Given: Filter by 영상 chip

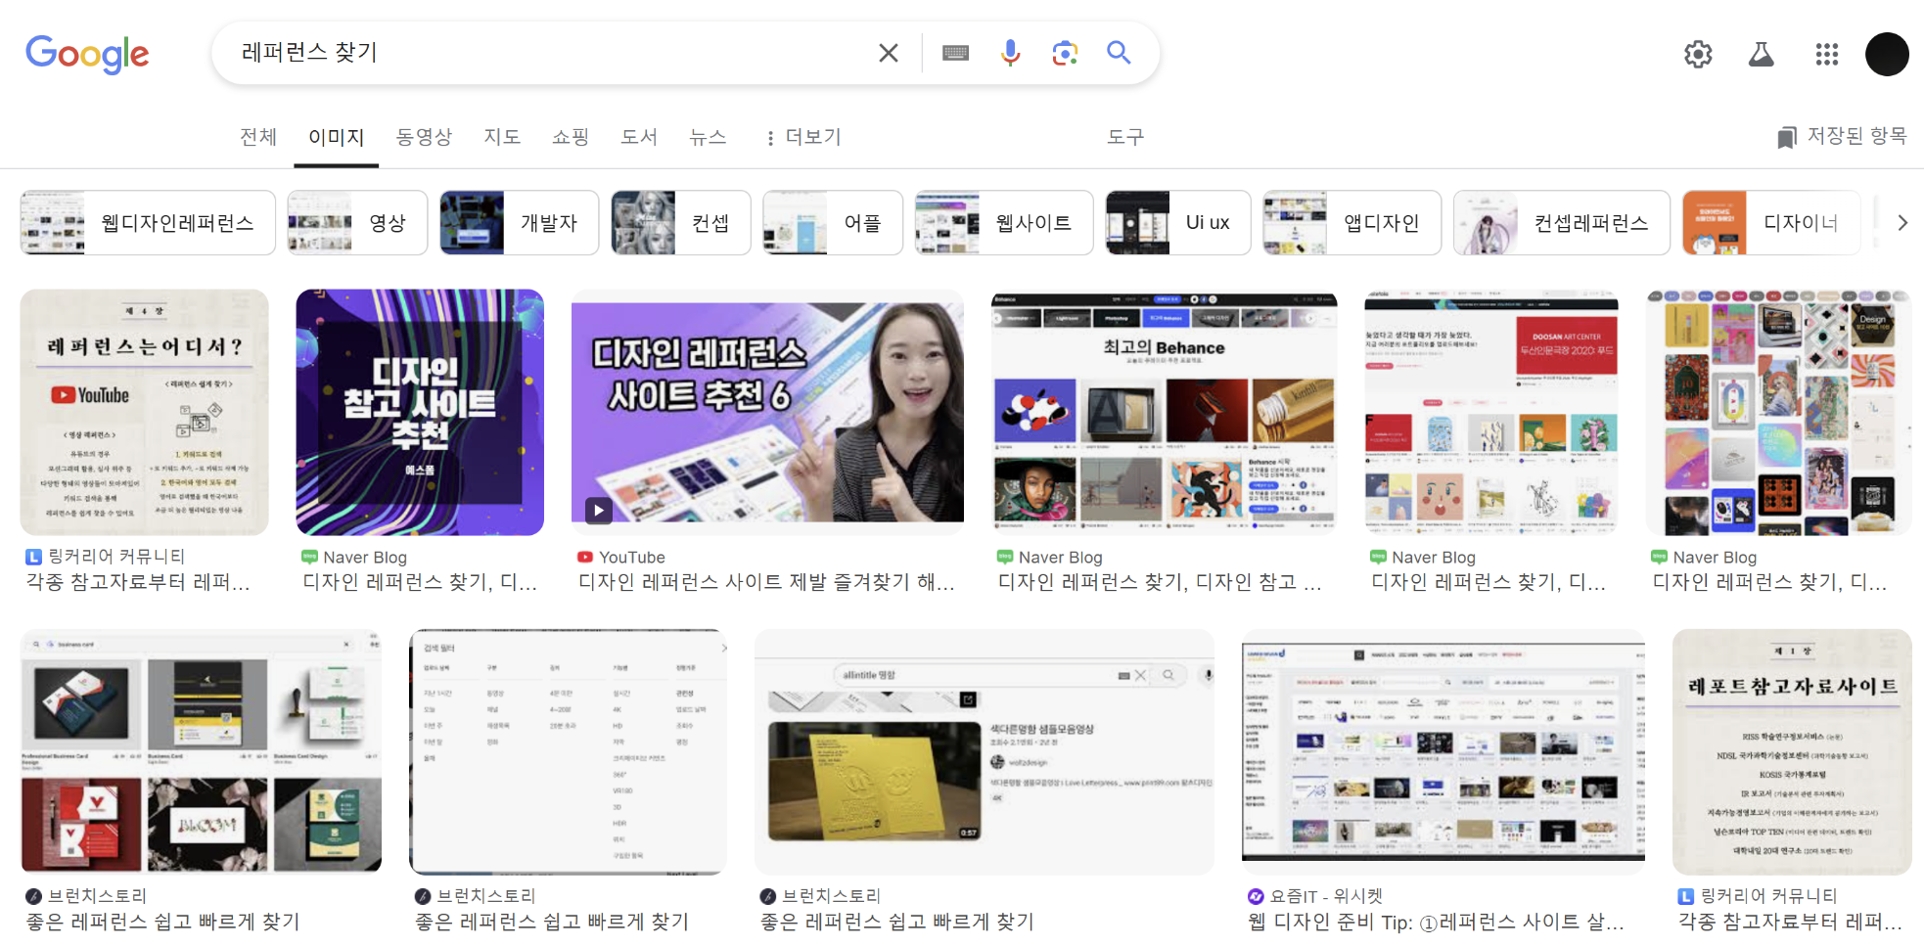Looking at the screenshot, I should [x=357, y=223].
